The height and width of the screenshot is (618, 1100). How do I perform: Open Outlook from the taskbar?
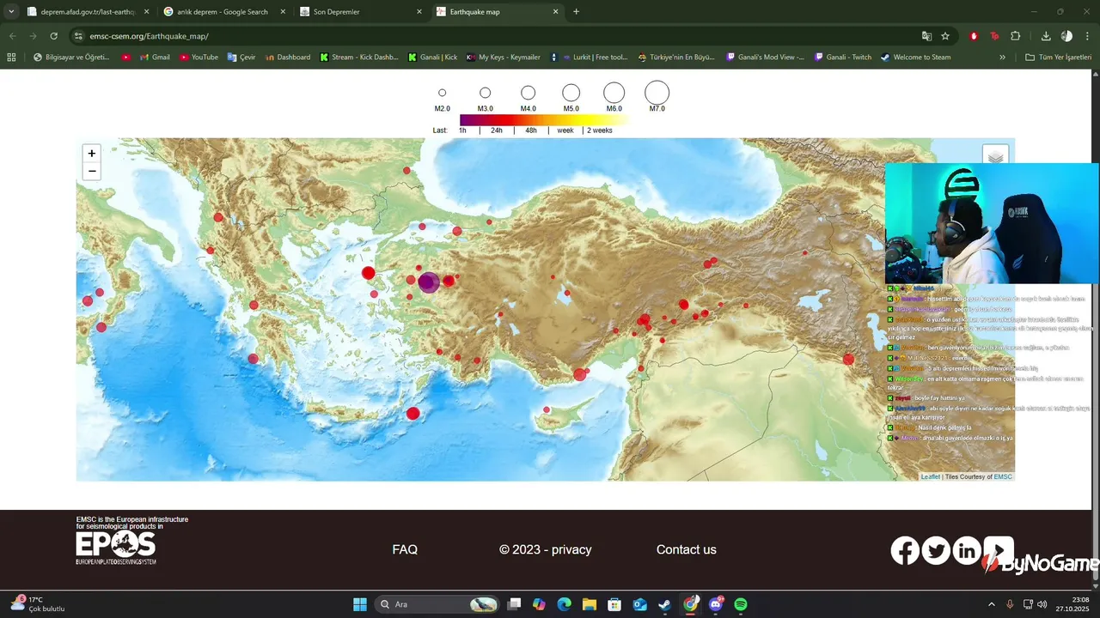click(x=640, y=604)
